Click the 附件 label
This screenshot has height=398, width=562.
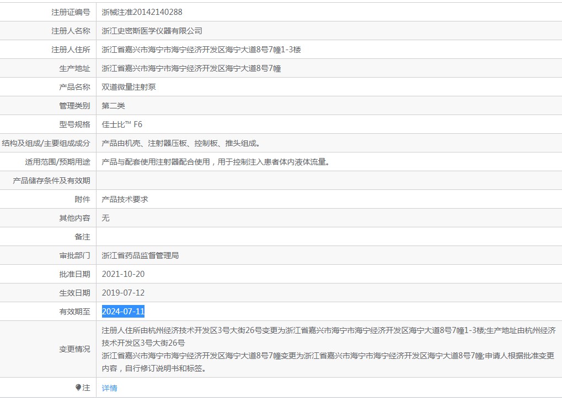(82, 199)
